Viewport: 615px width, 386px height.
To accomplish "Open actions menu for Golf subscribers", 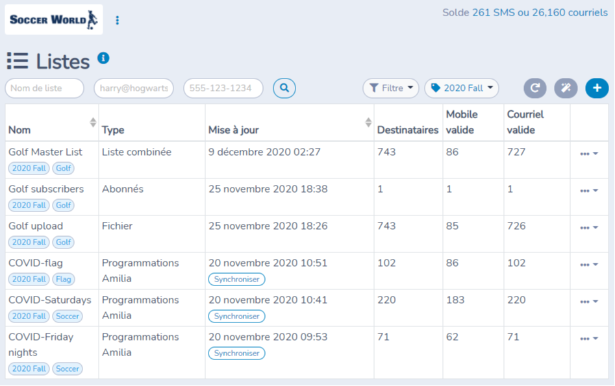I will pos(589,191).
